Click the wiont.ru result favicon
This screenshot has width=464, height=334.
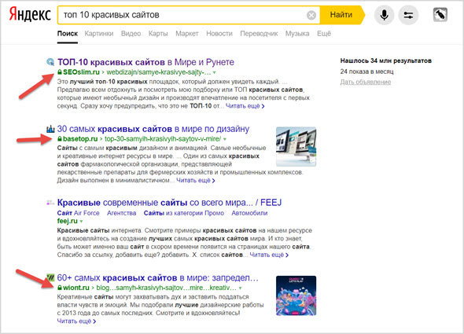point(50,277)
